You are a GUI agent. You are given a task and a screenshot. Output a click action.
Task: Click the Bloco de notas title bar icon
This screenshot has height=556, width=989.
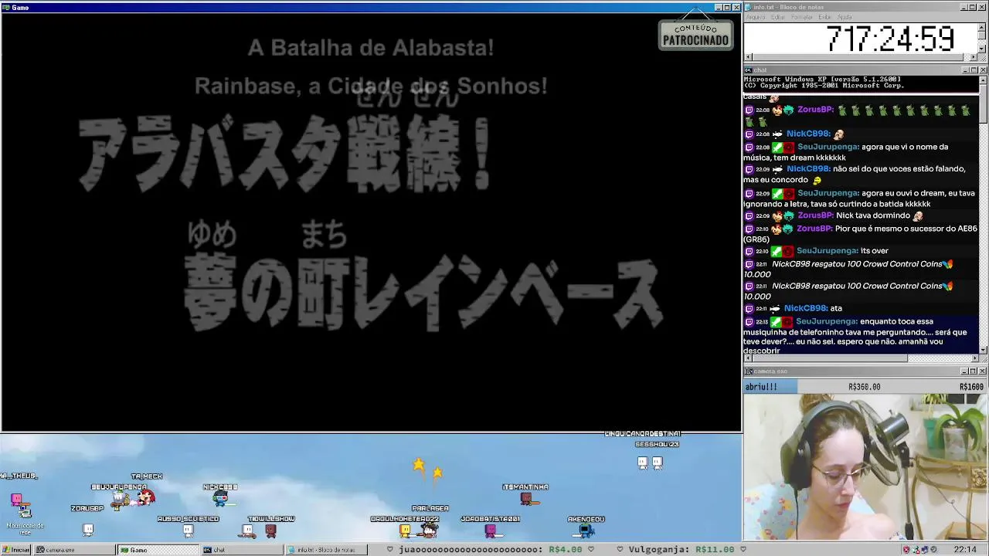[x=749, y=7]
